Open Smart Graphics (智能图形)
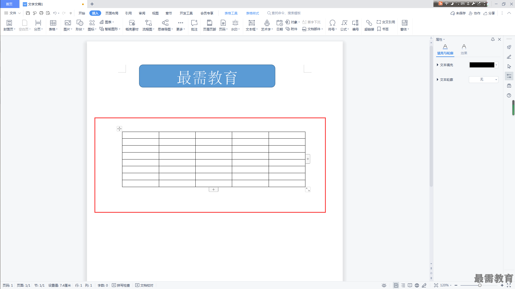This screenshot has height=289, width=515. (x=110, y=29)
